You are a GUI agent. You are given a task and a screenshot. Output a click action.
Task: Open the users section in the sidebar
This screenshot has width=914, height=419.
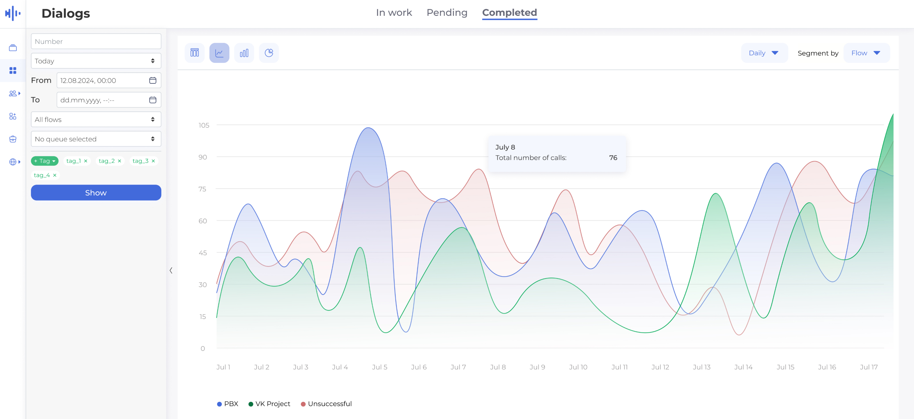(x=12, y=93)
